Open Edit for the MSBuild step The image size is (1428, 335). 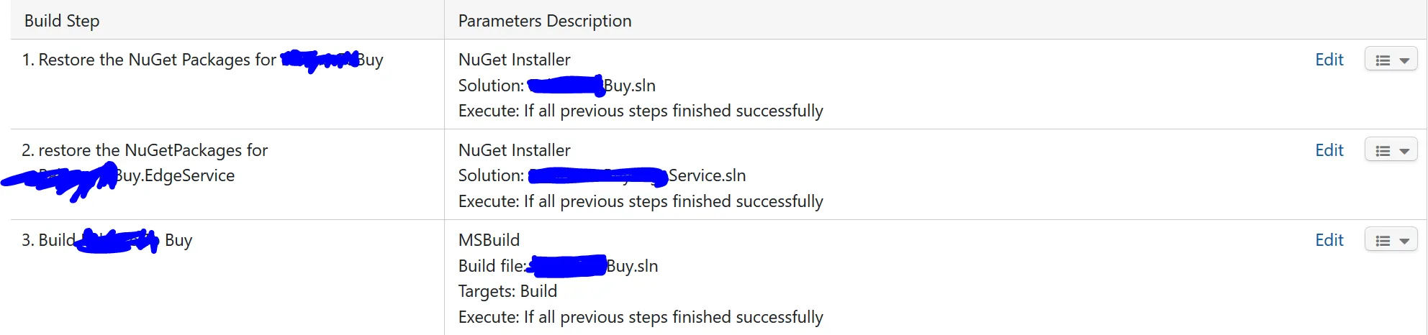(1329, 240)
